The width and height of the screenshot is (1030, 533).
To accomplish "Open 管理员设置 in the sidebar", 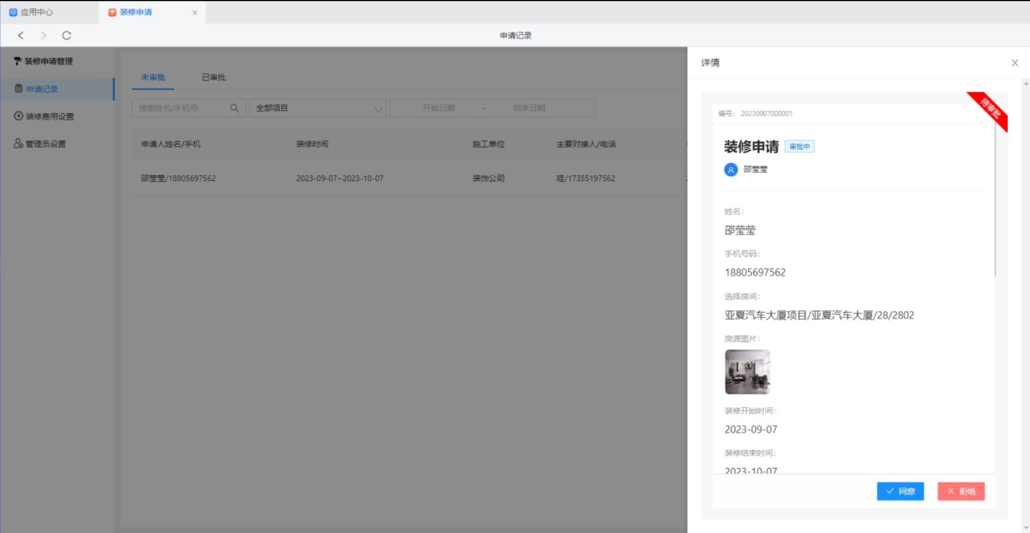I will 45,144.
